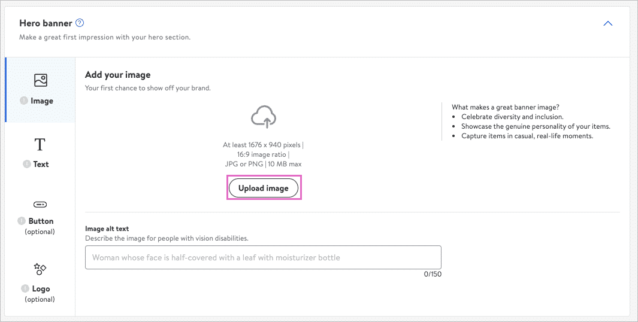Click the "Add your image" heading

coord(117,75)
